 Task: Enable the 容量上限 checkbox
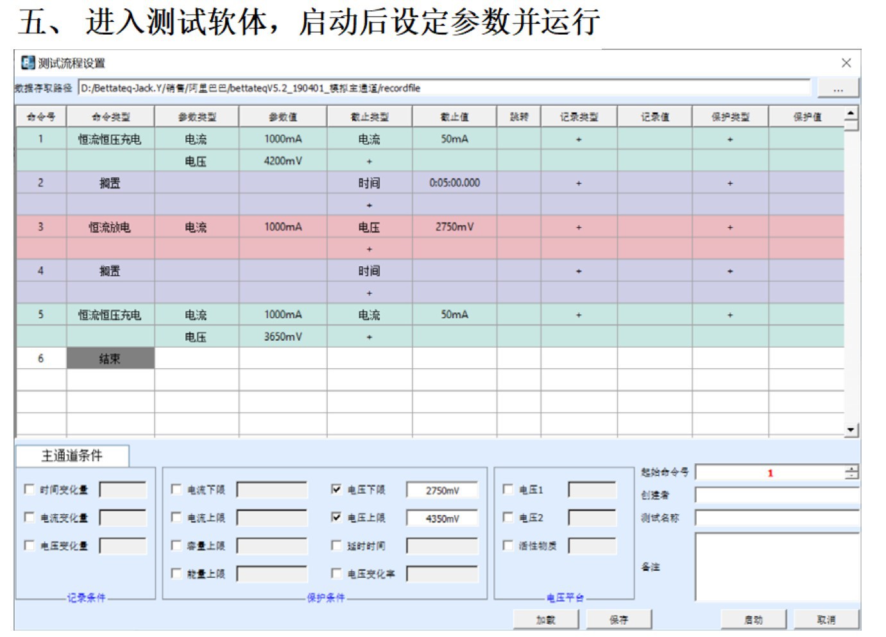(x=176, y=545)
